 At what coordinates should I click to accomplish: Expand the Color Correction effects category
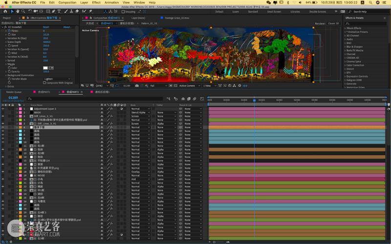click(x=346, y=65)
